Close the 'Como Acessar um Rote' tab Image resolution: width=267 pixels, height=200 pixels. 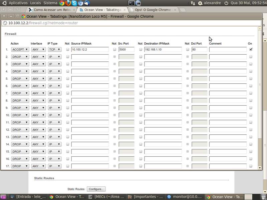(x=74, y=10)
